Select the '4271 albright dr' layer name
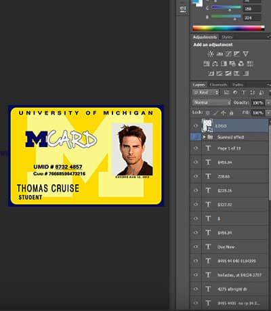The height and width of the screenshot is (311, 271). tap(232, 289)
